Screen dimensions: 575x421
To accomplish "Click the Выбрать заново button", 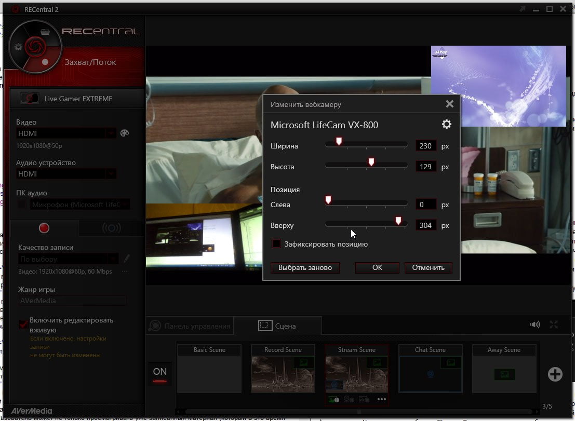I will 305,267.
